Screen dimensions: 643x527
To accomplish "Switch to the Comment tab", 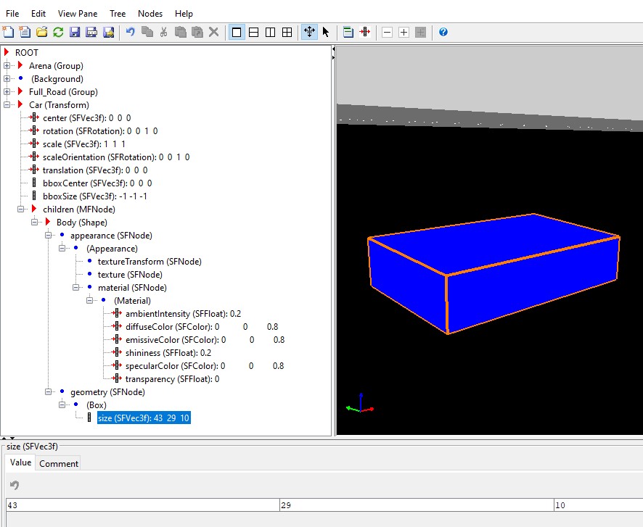I will (x=58, y=463).
